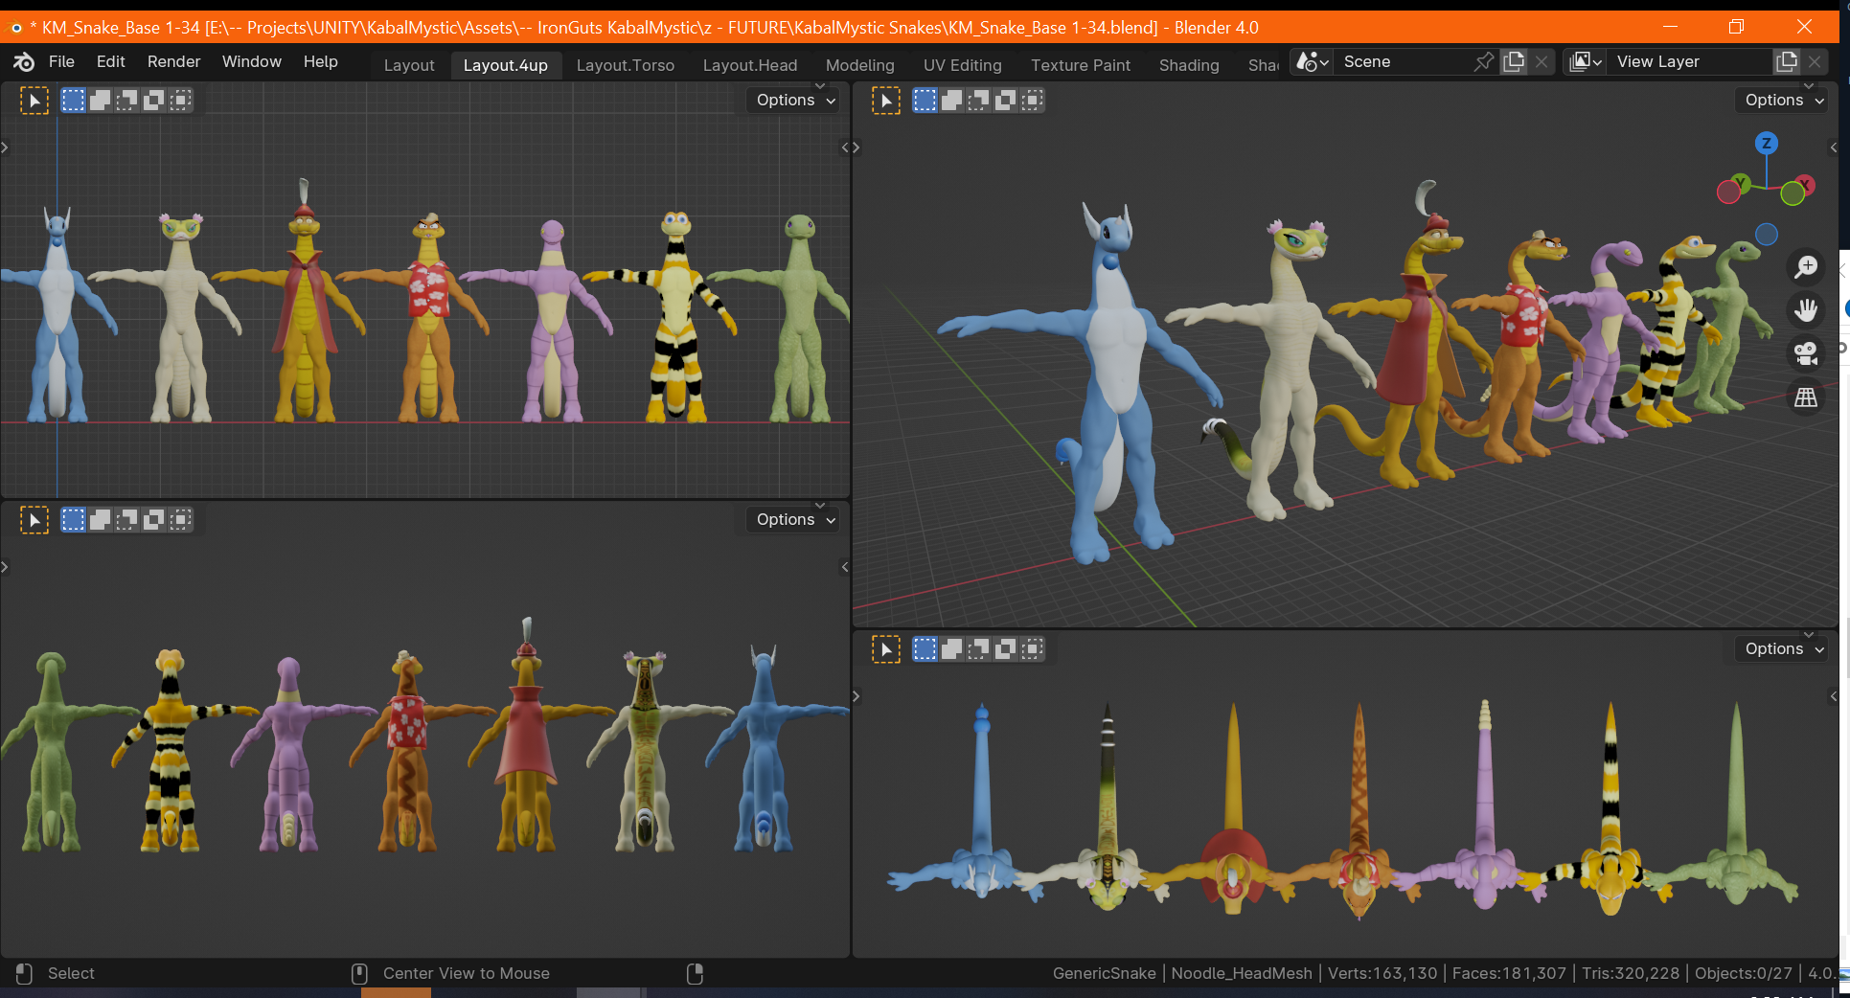The height and width of the screenshot is (998, 1850).
Task: Switch to the UV Editing workspace tab
Action: pyautogui.click(x=962, y=65)
